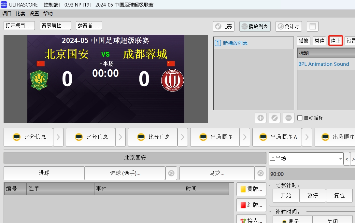Open the 帮助 menu
This screenshot has width=355, height=223.
tap(48, 13)
